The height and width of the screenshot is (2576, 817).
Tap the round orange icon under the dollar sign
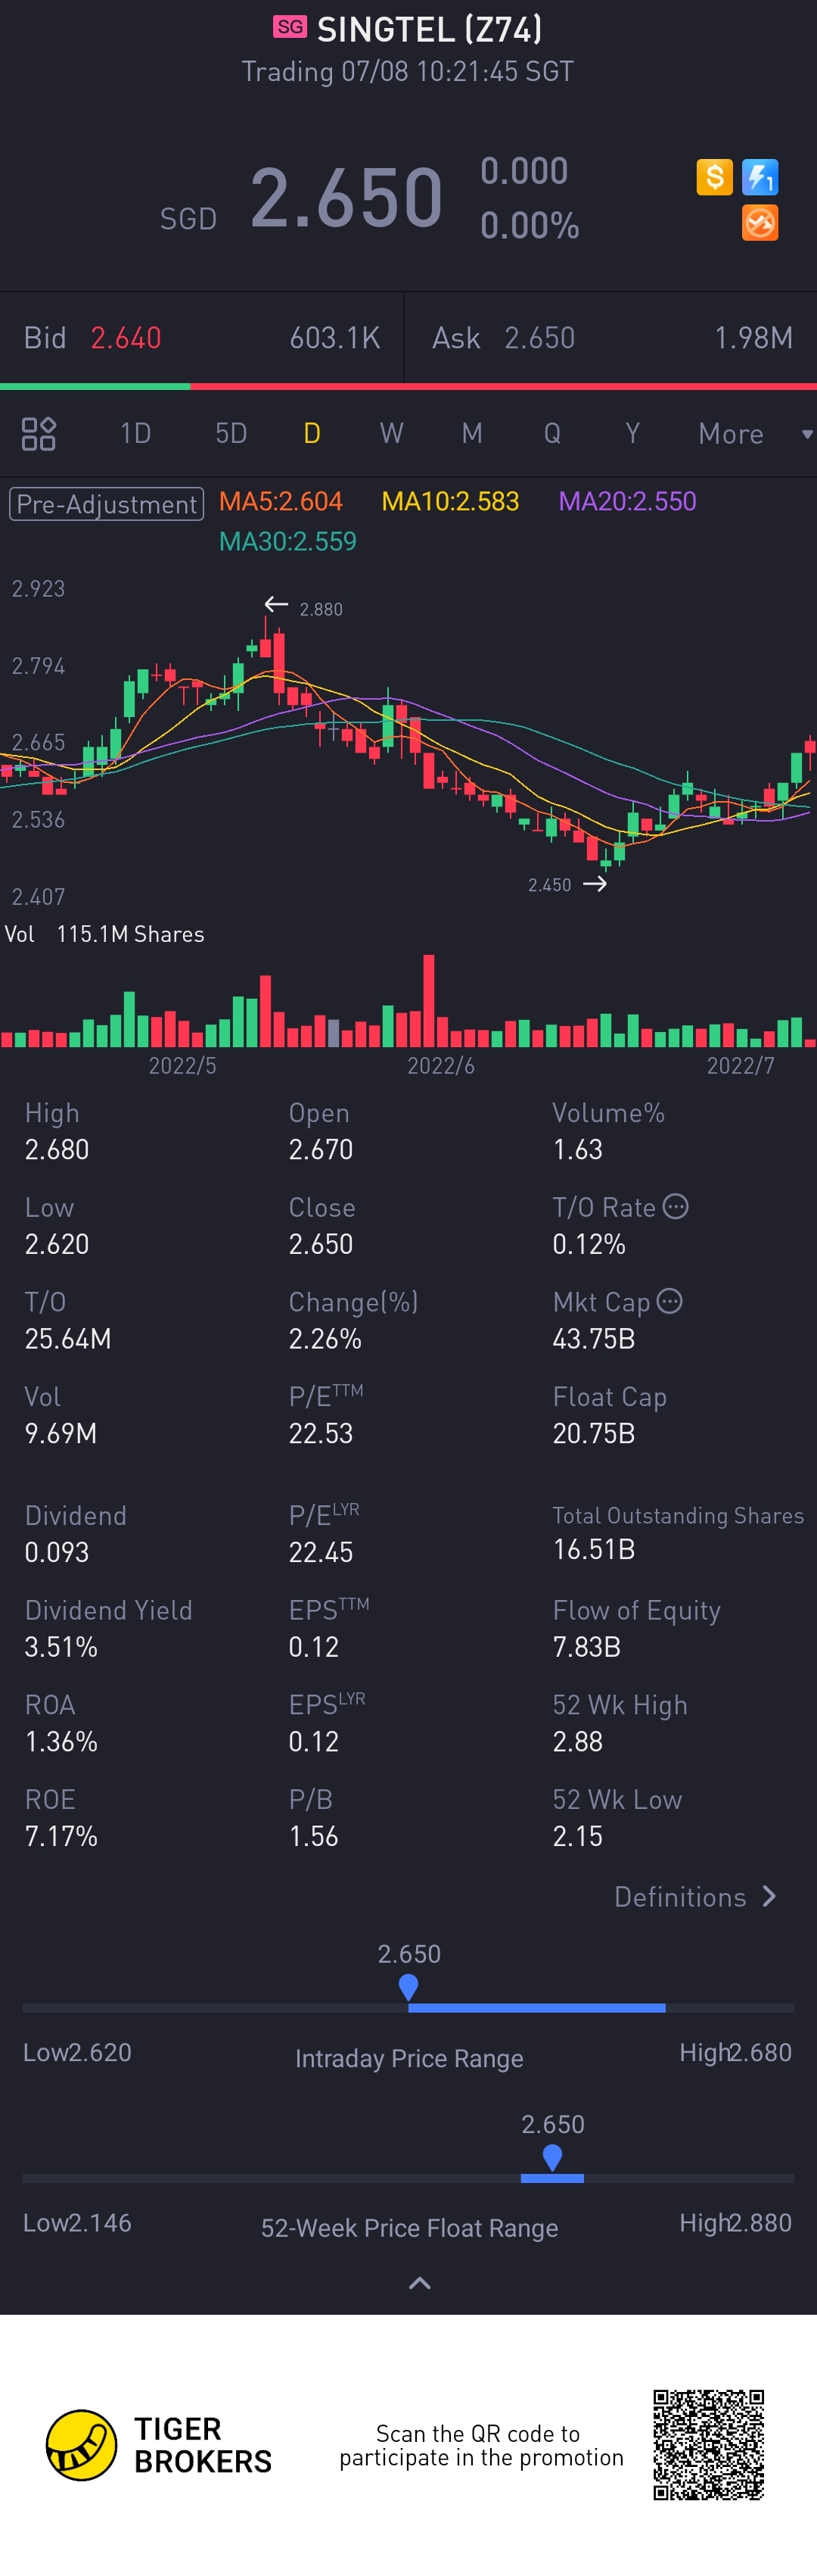760,223
